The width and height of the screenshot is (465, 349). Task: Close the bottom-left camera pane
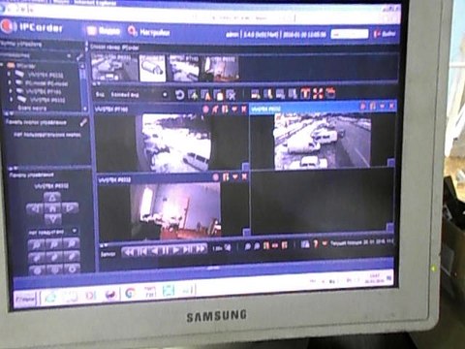tap(244, 176)
